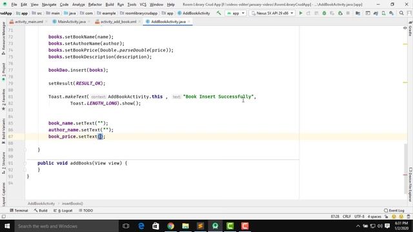Viewport: 413px width, 232px height.
Task: Open Google Chrome from taskbar
Action: coord(170,226)
